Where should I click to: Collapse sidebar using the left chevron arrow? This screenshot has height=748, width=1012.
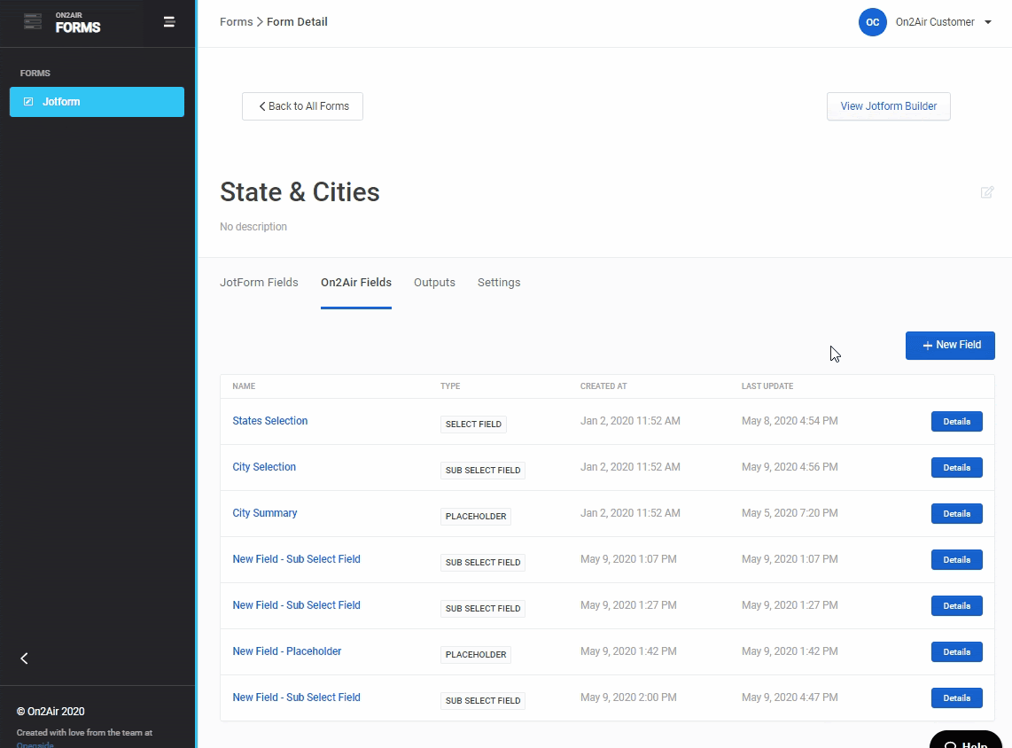(24, 658)
